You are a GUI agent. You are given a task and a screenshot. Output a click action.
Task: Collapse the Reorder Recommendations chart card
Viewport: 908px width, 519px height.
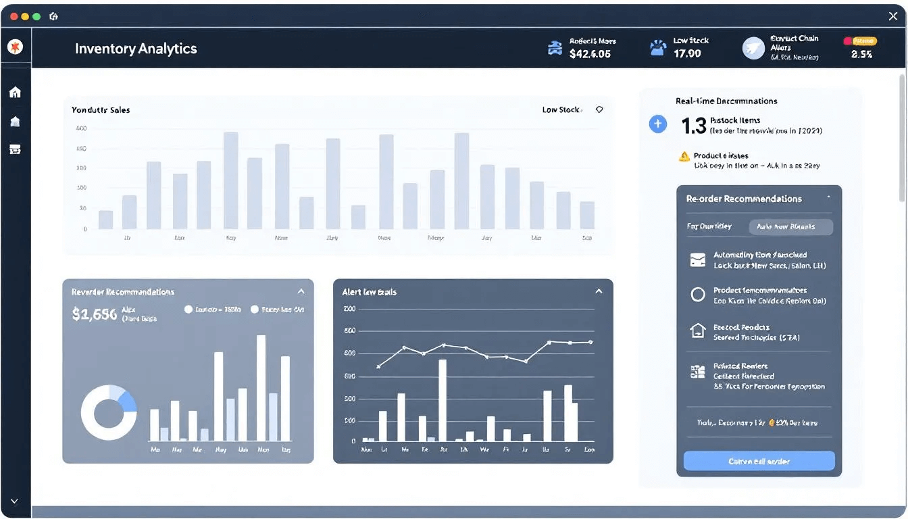[x=301, y=291]
